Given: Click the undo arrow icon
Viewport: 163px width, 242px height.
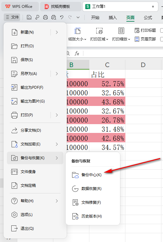Looking at the screenshot, I should point(62,17).
